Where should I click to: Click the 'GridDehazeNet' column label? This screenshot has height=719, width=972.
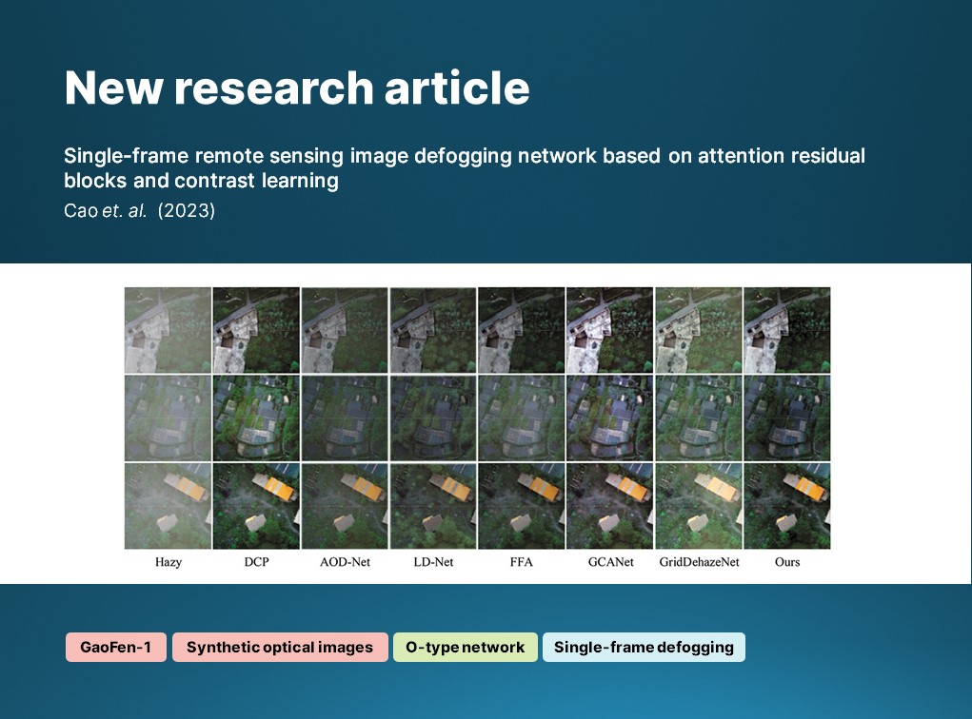click(699, 562)
